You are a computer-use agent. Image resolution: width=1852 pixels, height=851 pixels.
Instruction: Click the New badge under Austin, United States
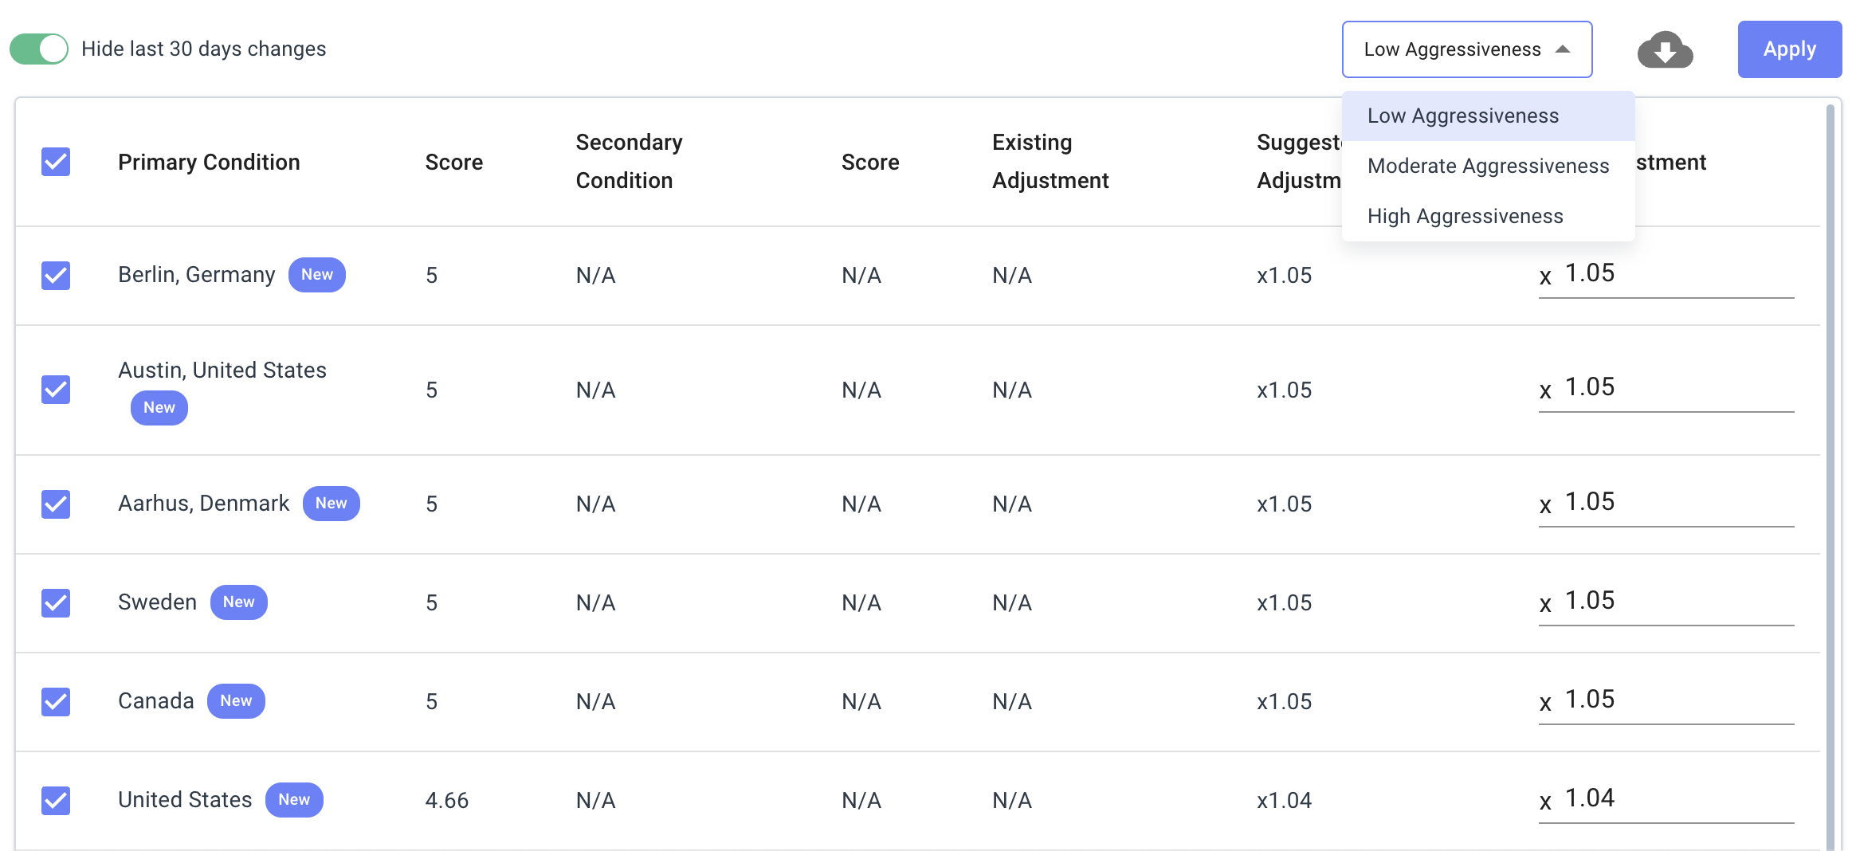(159, 408)
